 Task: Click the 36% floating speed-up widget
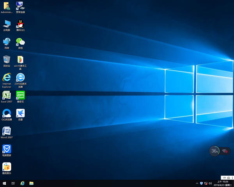tap(214, 151)
